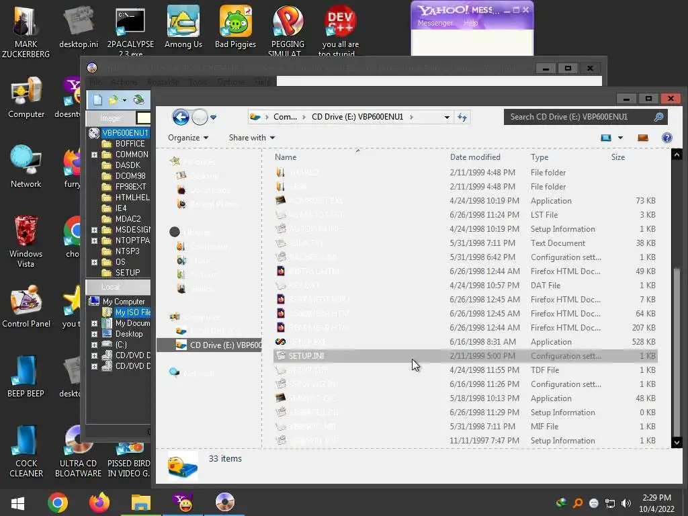This screenshot has width=688, height=516.
Task: Select the DCOM98 folder in UltraISO tree
Action: [x=130, y=176]
